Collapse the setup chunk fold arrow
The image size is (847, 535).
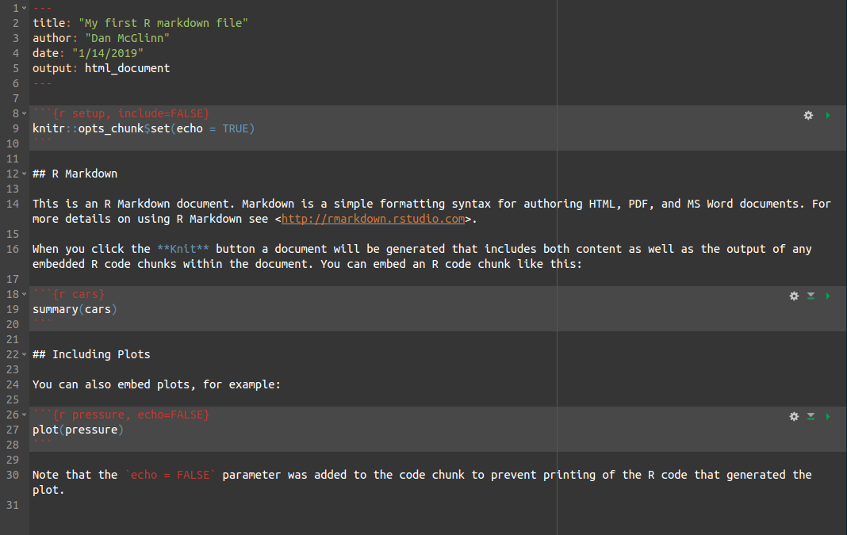click(25, 114)
